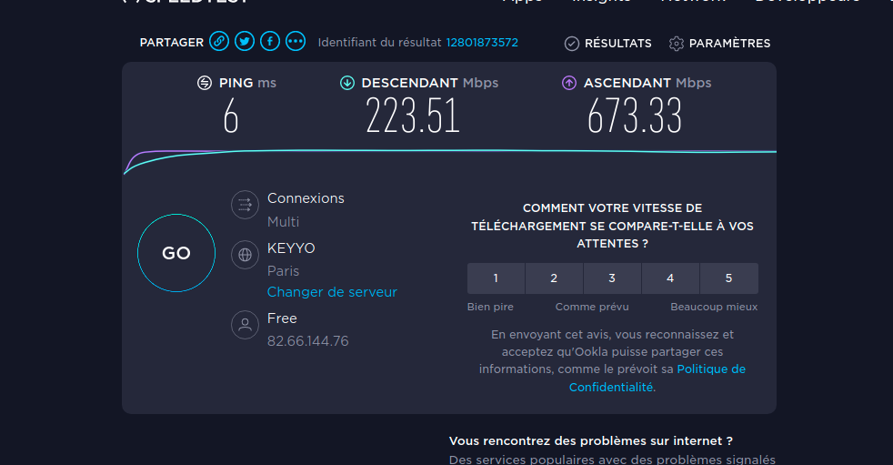Share the result on Facebook
This screenshot has width=893, height=465.
pyautogui.click(x=270, y=42)
